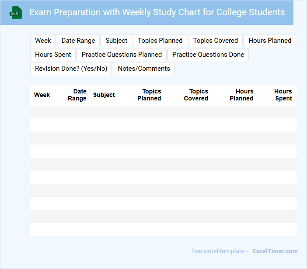Select Practice Questions Planned tag

click(x=122, y=55)
